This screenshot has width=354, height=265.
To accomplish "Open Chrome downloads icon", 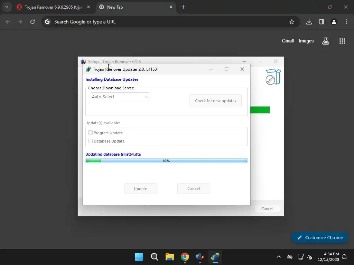I will pyautogui.click(x=309, y=22).
